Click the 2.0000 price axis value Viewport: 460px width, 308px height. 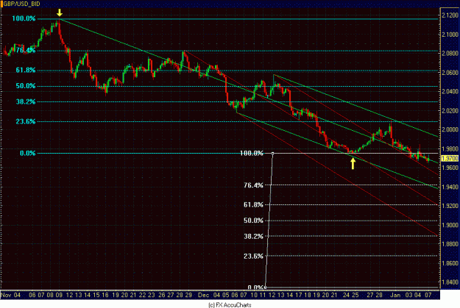pos(450,129)
